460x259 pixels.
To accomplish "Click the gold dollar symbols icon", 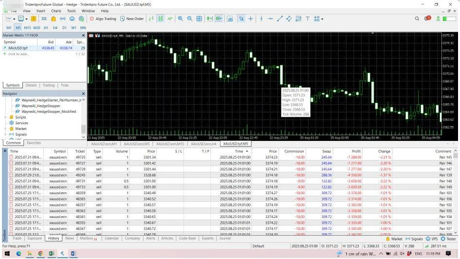I will click(x=34, y=19).
